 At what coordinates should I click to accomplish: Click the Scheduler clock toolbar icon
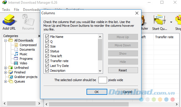click(143, 20)
